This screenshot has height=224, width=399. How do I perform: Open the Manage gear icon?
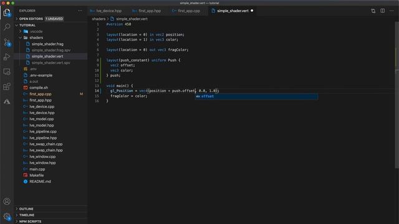click(x=7, y=217)
